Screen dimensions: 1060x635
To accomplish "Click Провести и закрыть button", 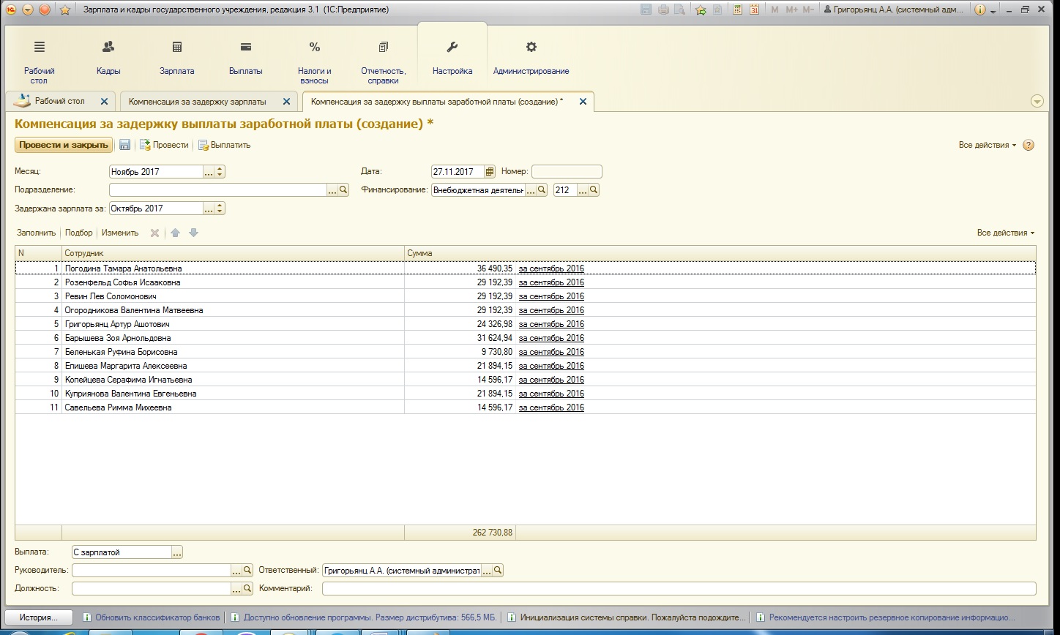I will (x=64, y=145).
